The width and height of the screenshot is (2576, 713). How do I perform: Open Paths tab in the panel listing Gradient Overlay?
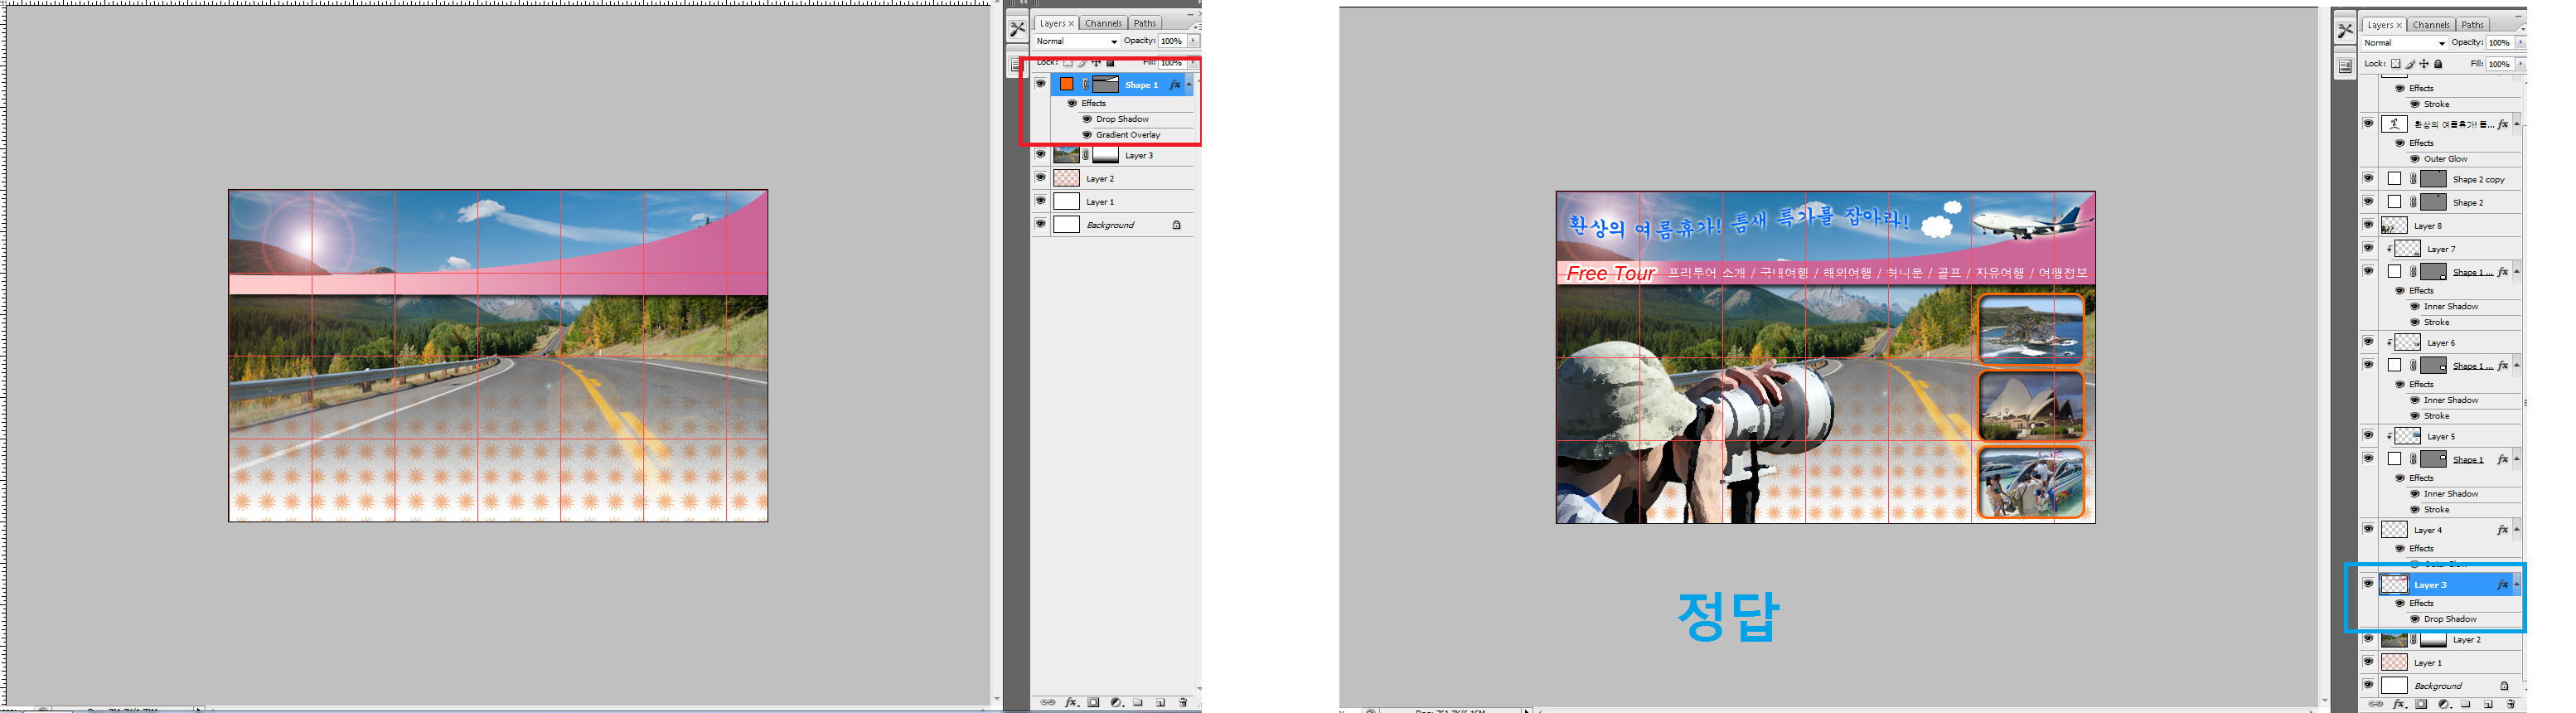point(1145,23)
